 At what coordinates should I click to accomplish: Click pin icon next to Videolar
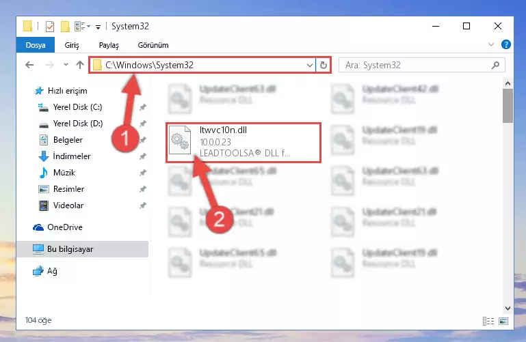coord(142,205)
